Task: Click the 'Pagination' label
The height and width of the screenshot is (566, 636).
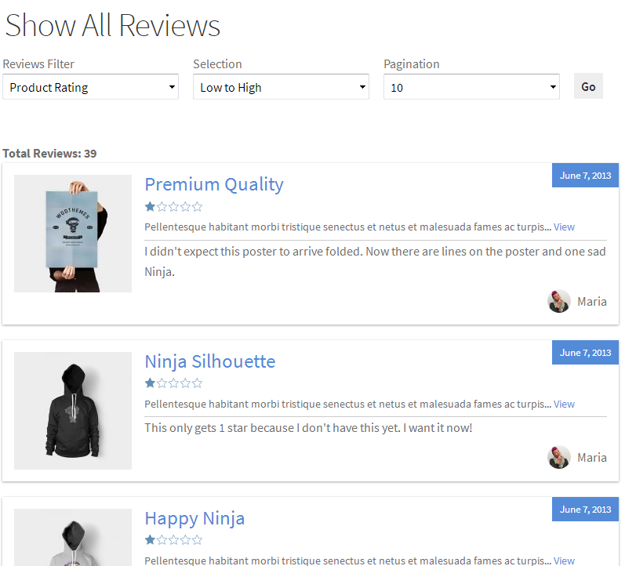Action: click(411, 64)
